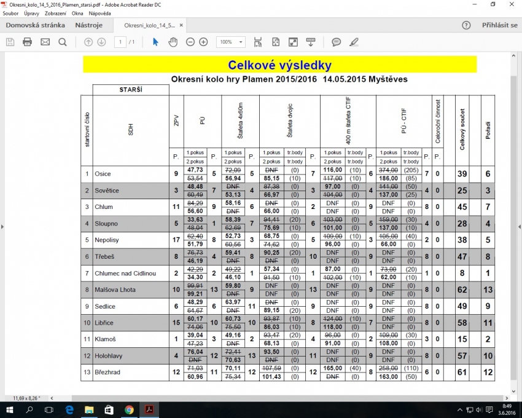Go to next page arrow
This screenshot has width=522, height=418.
click(x=101, y=42)
